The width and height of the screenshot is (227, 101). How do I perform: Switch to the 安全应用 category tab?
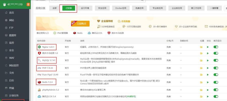click(102, 8)
